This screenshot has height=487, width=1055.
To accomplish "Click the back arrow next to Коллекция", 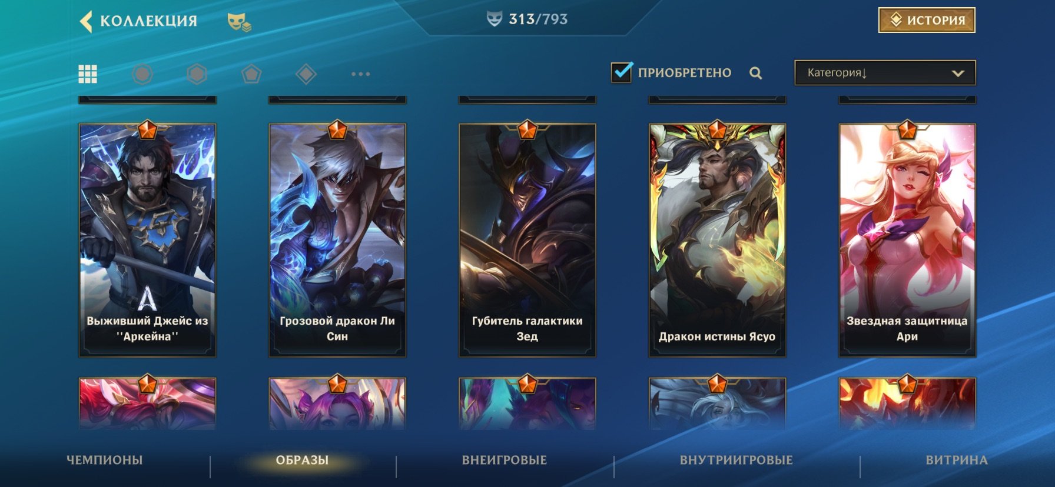I will click(86, 21).
